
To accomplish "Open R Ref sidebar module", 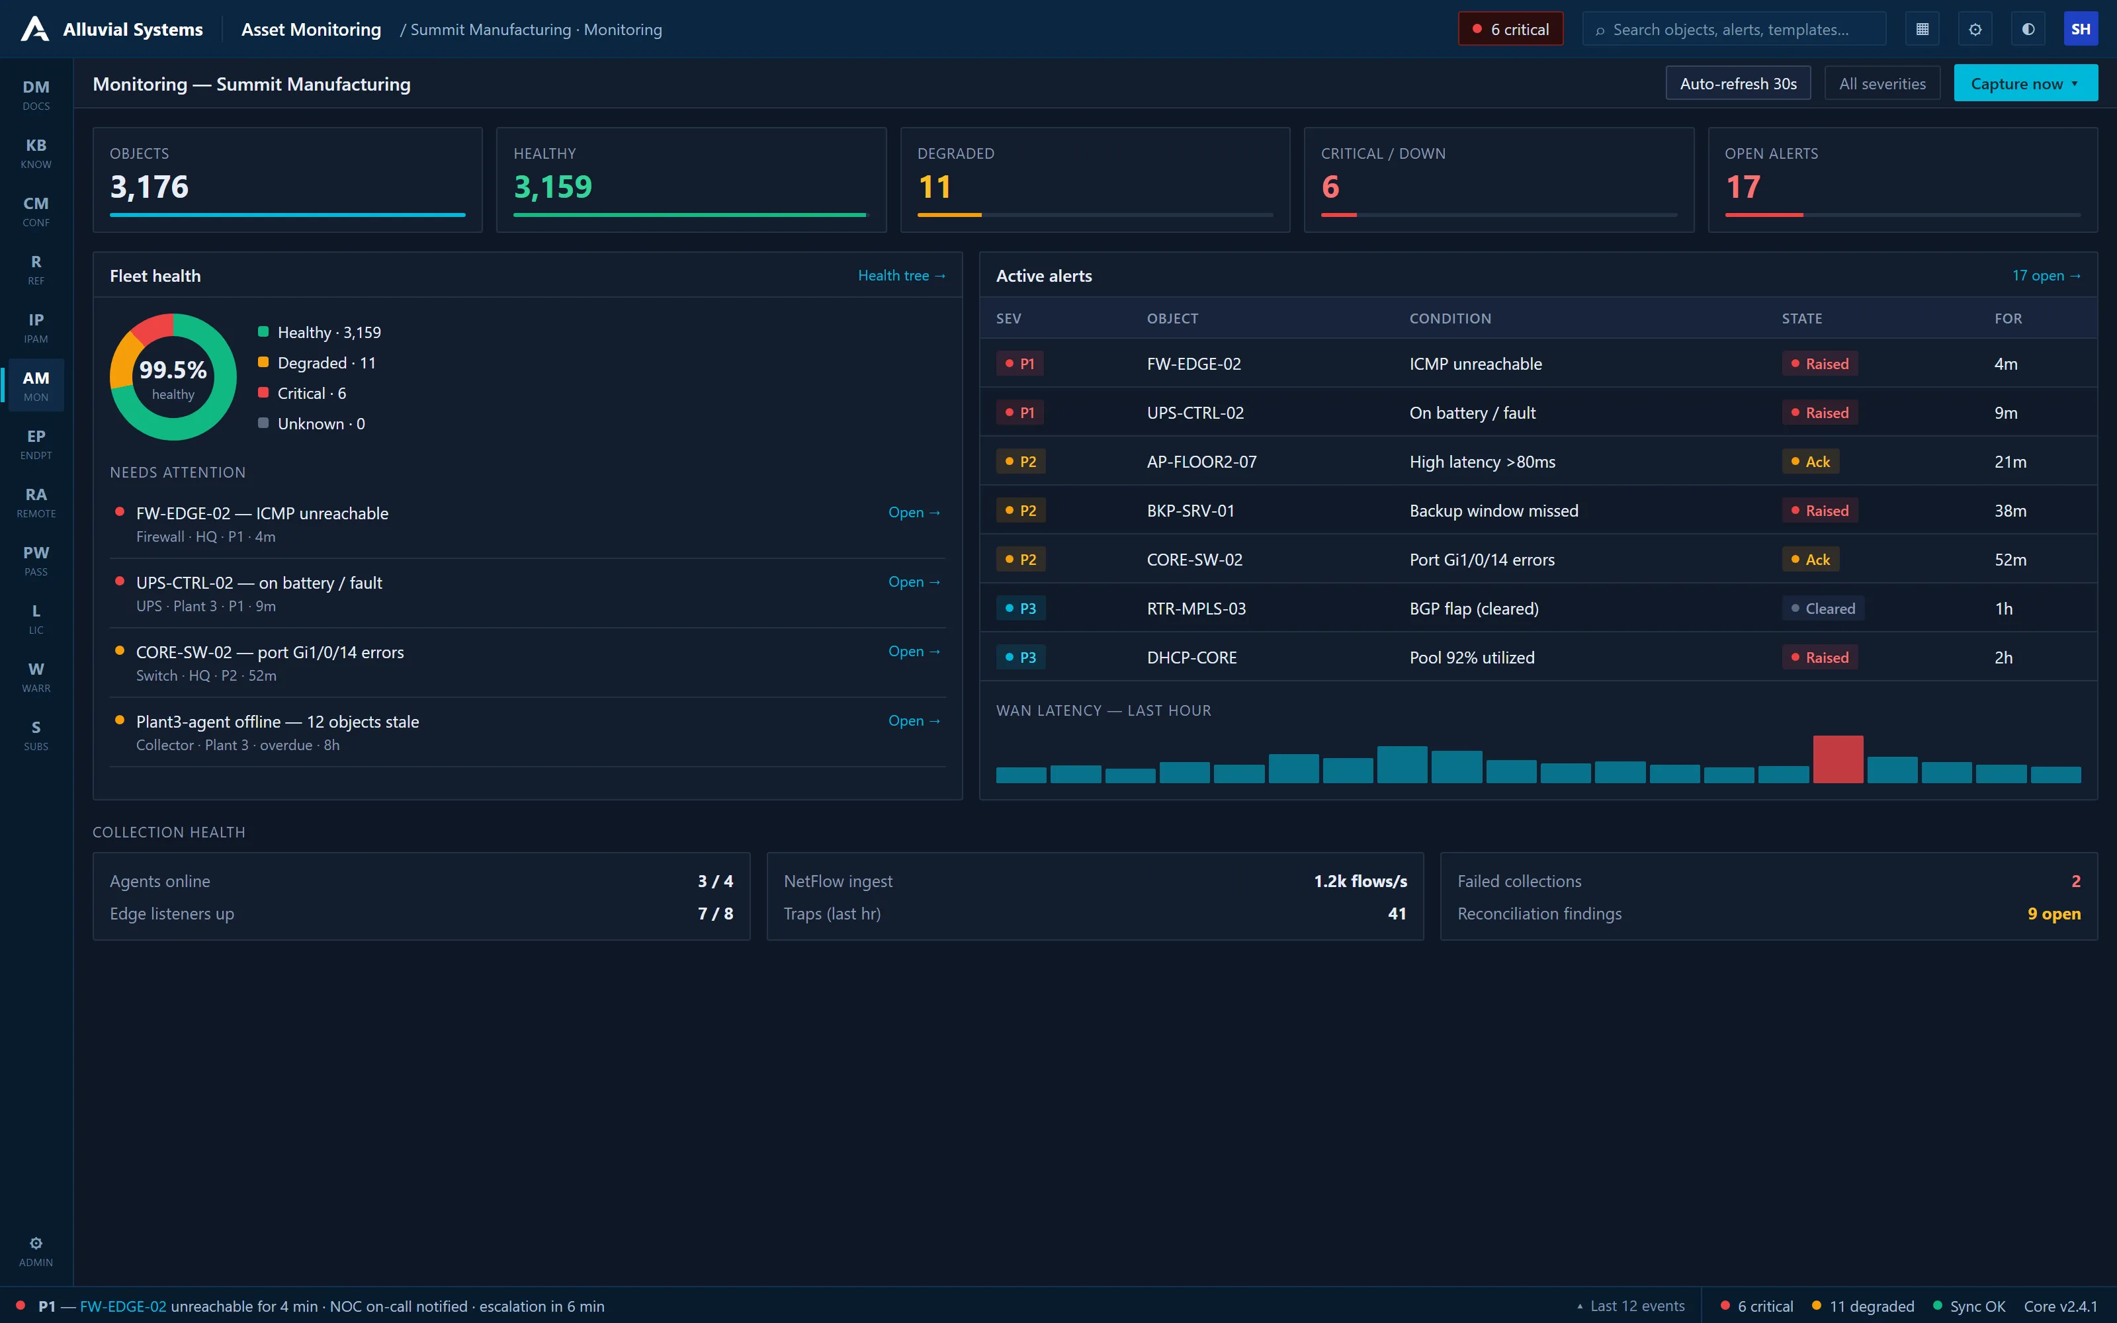I will (x=36, y=269).
